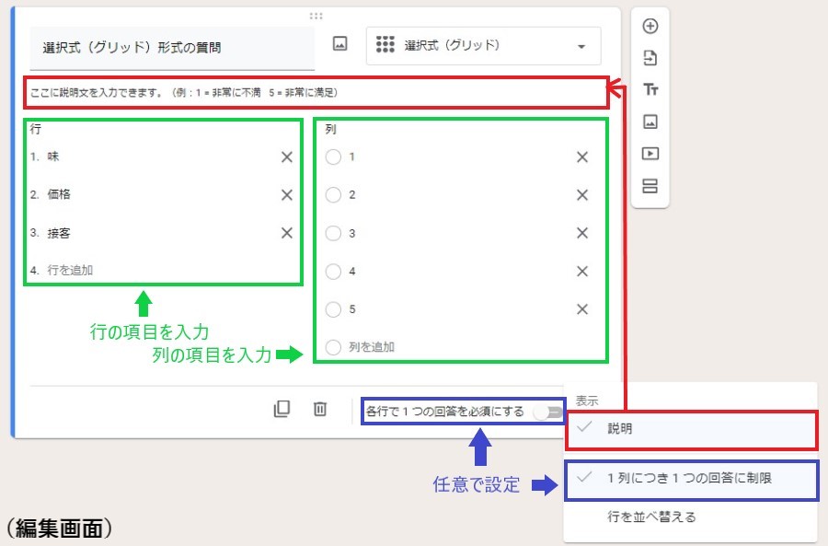828x546 pixels.
Task: Select the radio button for column 1
Action: point(333,157)
